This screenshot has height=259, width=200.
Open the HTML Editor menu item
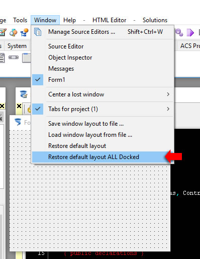109,20
